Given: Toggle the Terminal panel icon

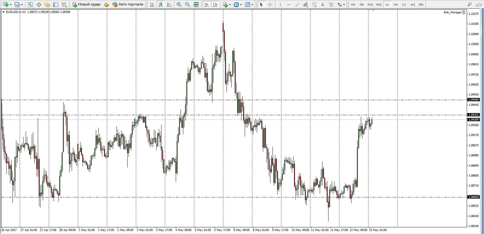Looking at the screenshot, I should (56, 5).
